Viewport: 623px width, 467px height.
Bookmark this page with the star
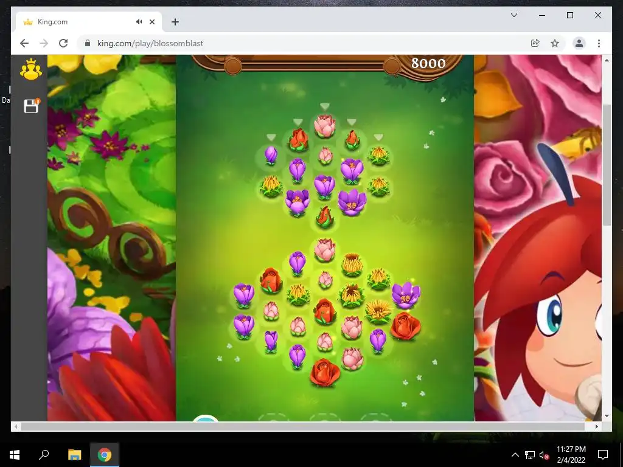555,43
